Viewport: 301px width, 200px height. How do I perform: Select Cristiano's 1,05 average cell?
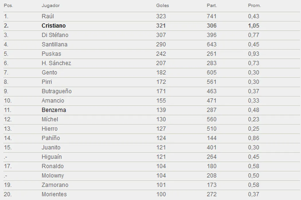pos(253,26)
